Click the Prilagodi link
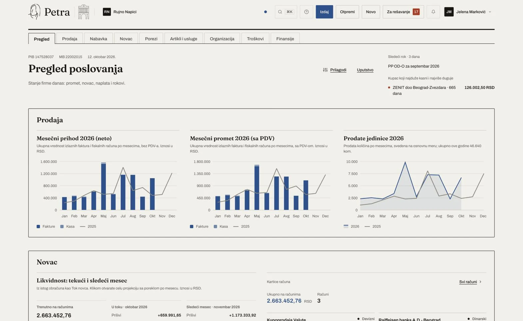 (x=338, y=70)
